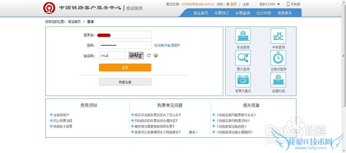Open the 注册新用户 link
The height and width of the screenshot is (153, 346).
[61, 115]
